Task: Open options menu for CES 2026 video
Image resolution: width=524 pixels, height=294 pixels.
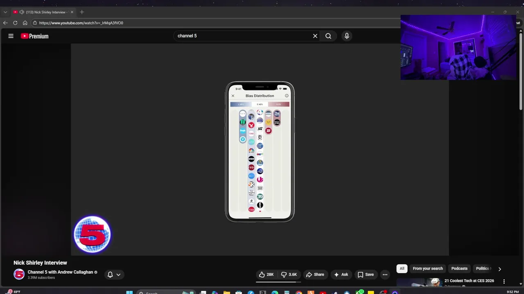Action: click(x=504, y=281)
